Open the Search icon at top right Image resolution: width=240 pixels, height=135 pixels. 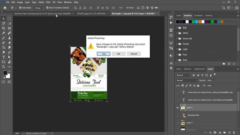[223, 7]
